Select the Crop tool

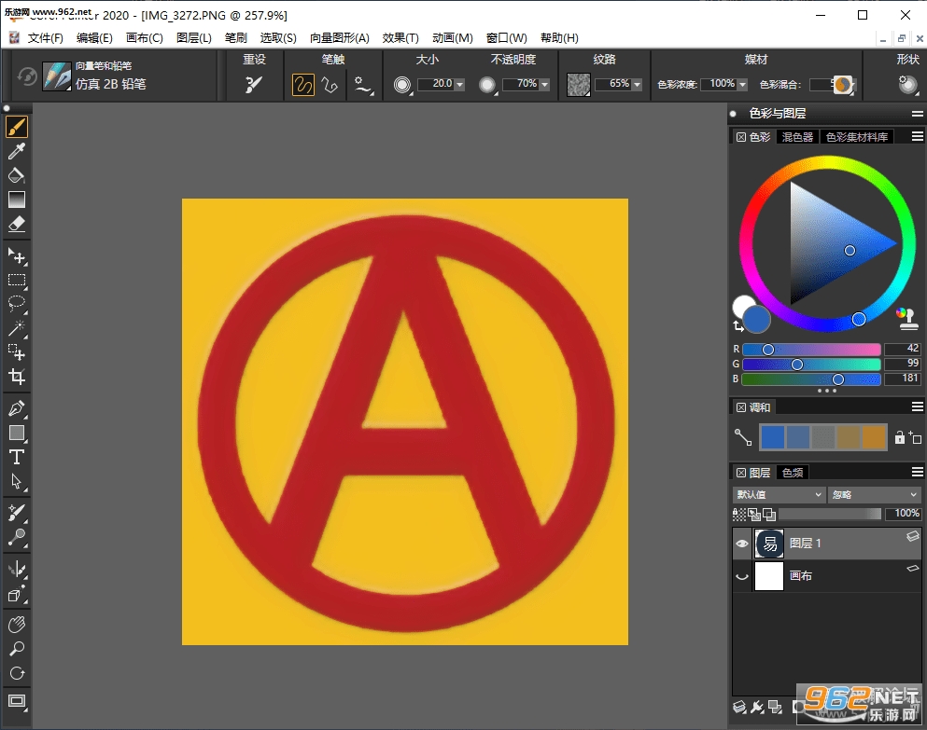pyautogui.click(x=17, y=377)
